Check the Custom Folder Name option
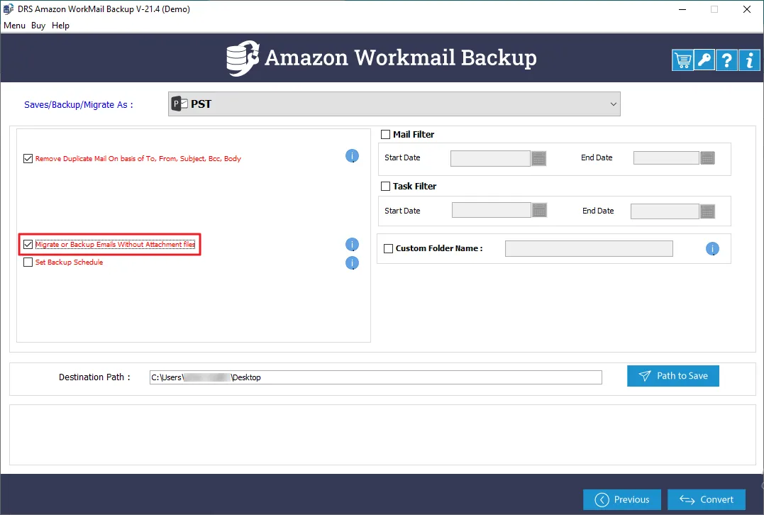Image resolution: width=764 pixels, height=515 pixels. (388, 248)
